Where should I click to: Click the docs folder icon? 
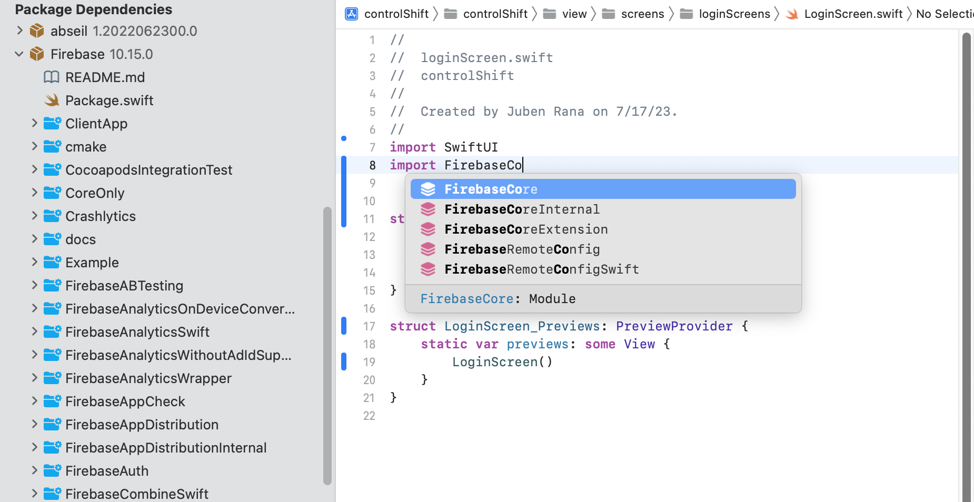(x=52, y=239)
